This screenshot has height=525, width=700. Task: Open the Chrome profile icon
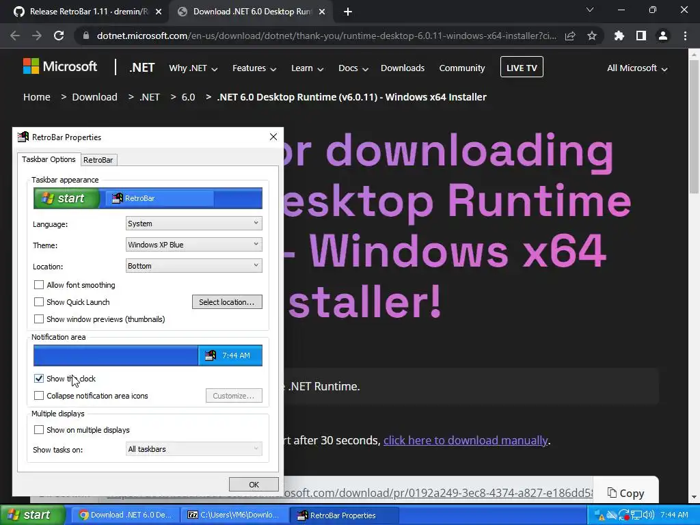point(663,36)
